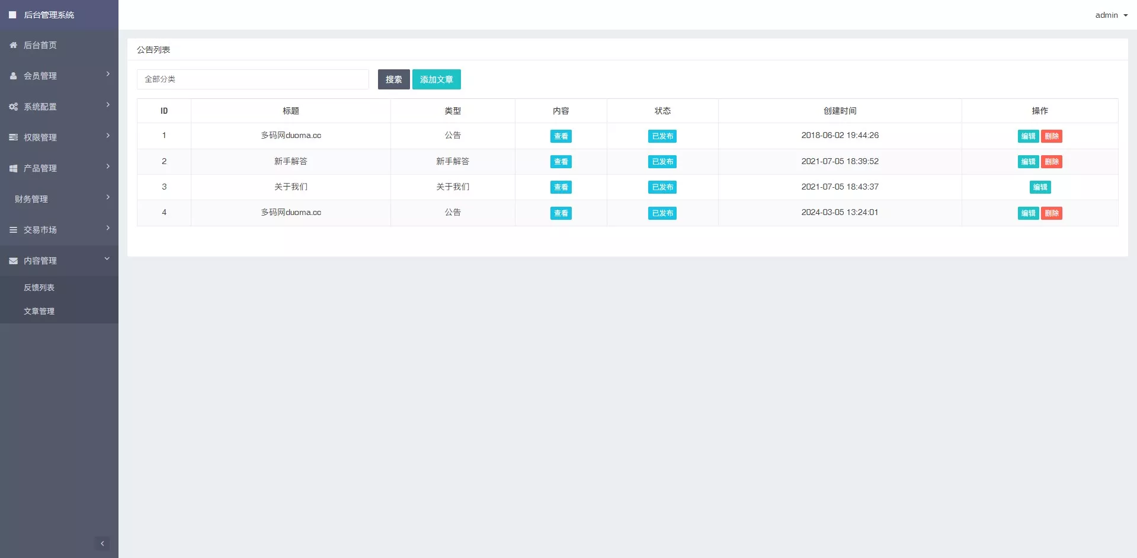Open 反馈列表 in the sidebar
Image resolution: width=1137 pixels, height=558 pixels.
[39, 287]
